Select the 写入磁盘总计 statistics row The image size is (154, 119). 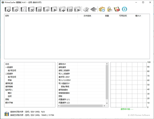click(x=82, y=83)
